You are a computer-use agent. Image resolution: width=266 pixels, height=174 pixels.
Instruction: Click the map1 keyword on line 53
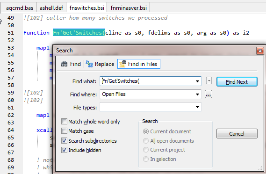coord(43,48)
